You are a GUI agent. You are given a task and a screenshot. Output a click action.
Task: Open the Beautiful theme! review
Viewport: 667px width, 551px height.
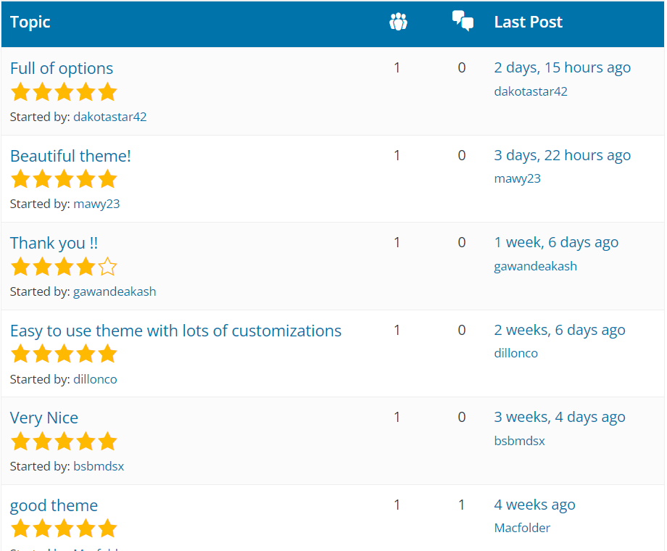[70, 156]
